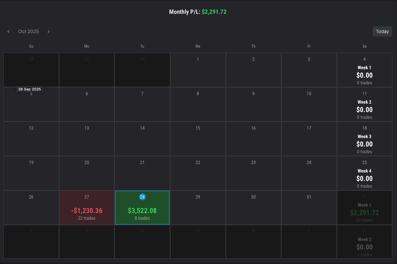This screenshot has width=397, height=264.
Task: Select October 13 day cell
Action: pyautogui.click(x=86, y=139)
